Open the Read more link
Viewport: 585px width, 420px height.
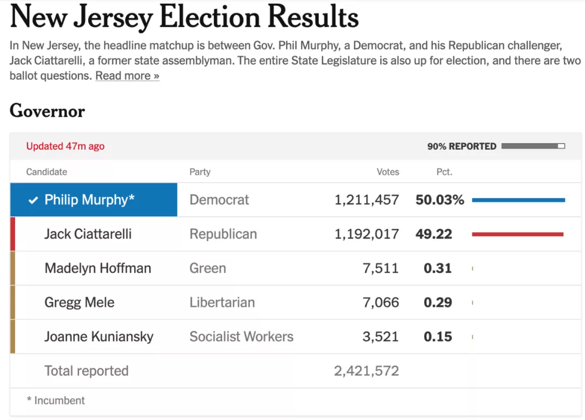tap(127, 76)
